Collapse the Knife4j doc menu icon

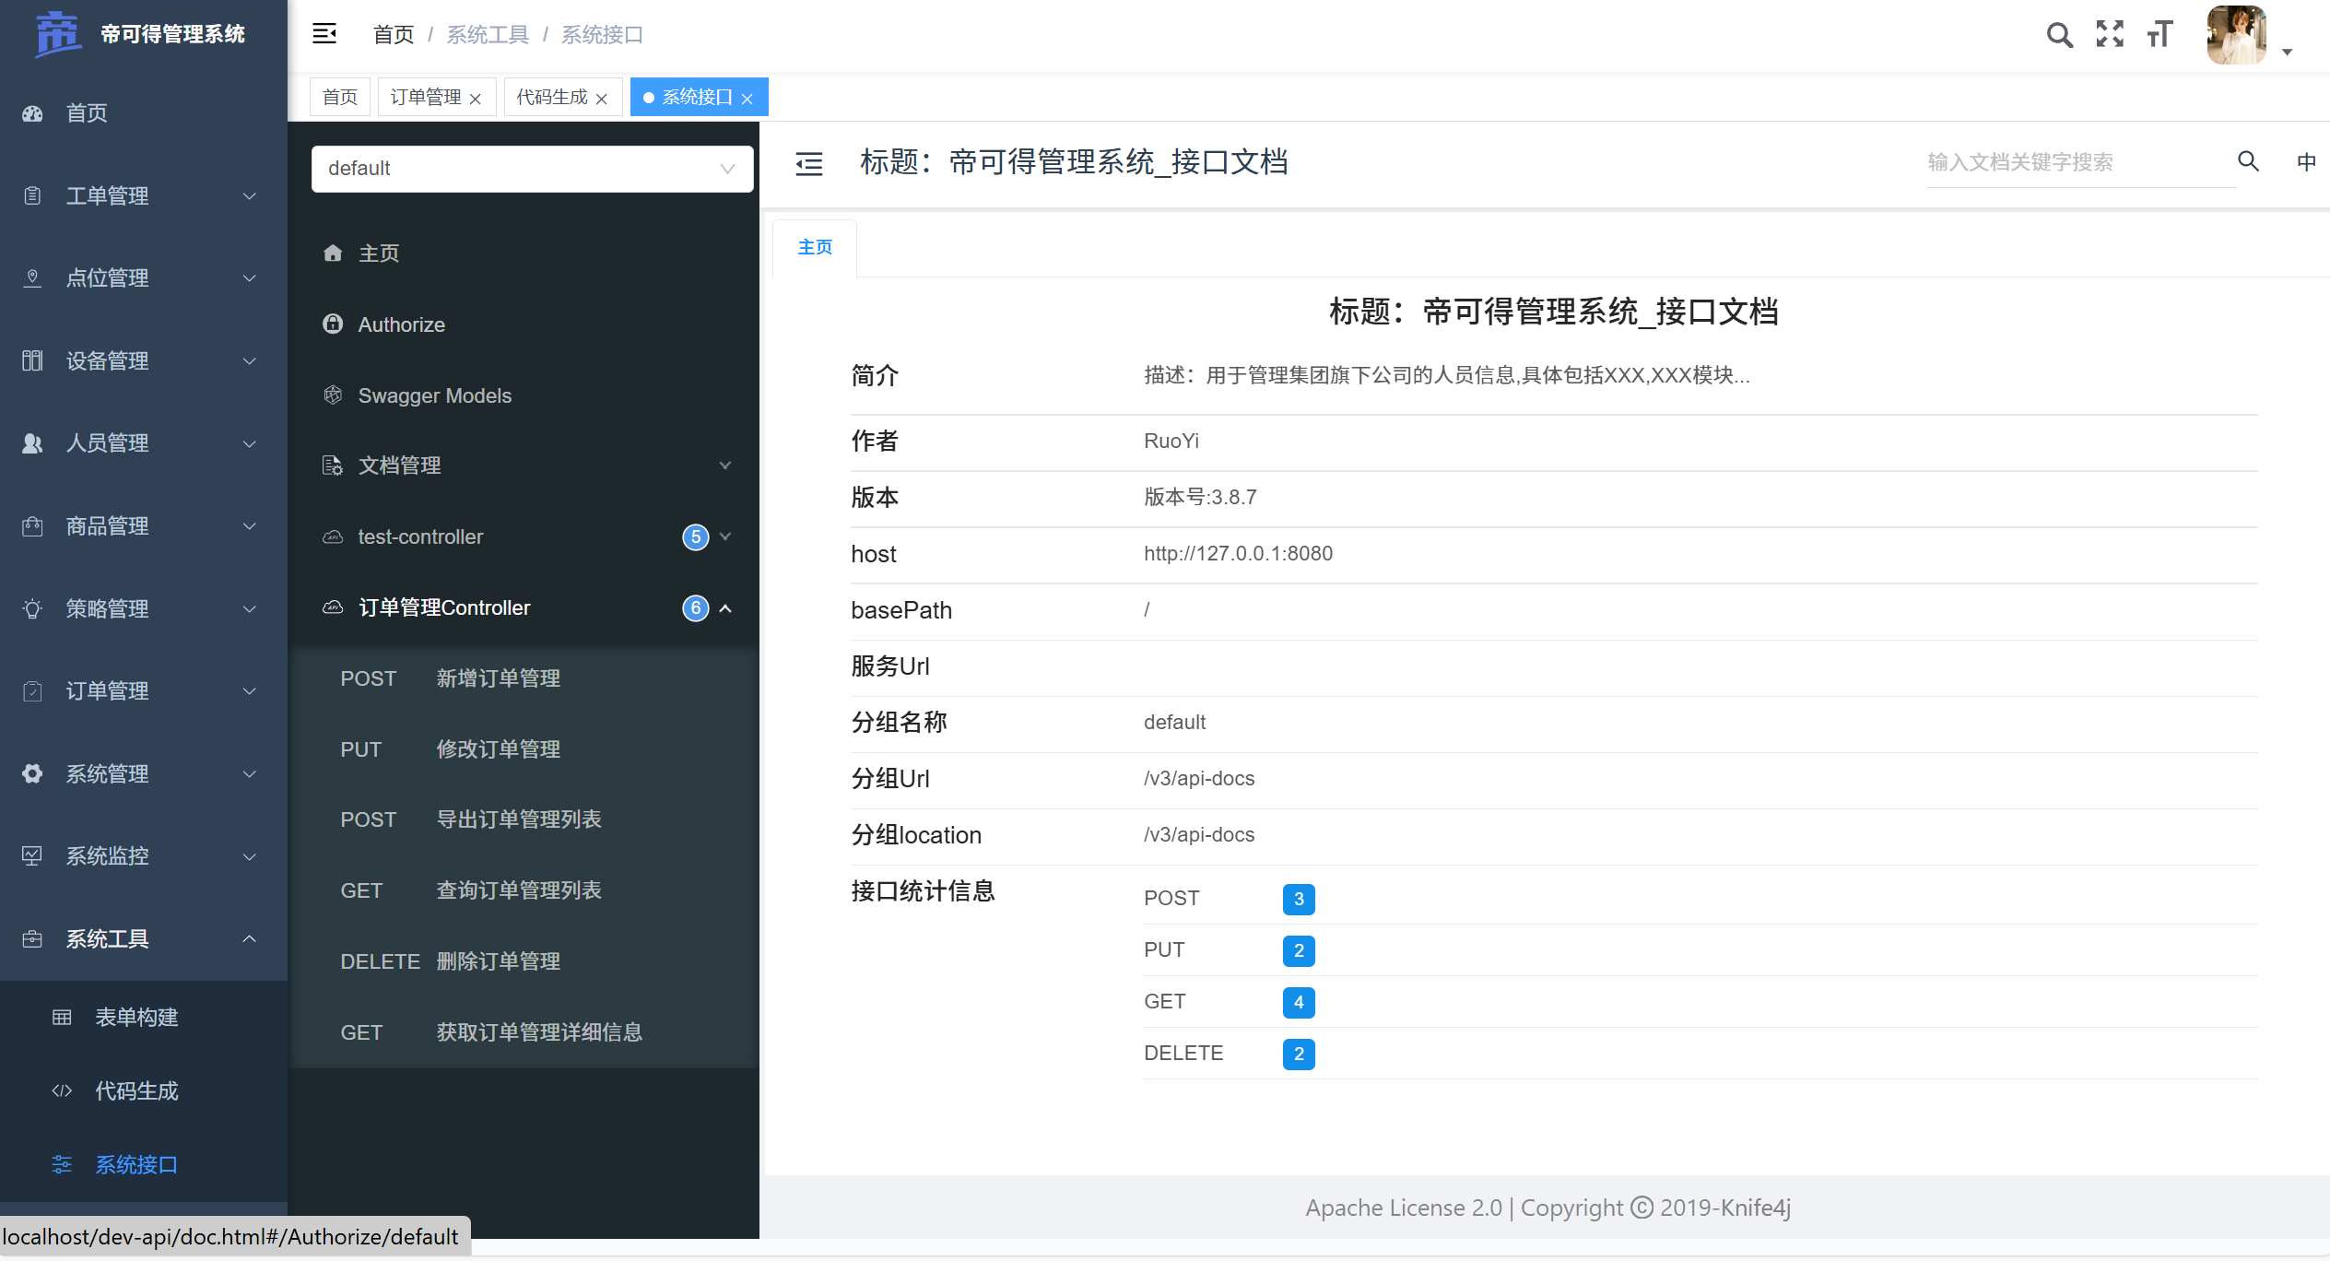point(809,164)
